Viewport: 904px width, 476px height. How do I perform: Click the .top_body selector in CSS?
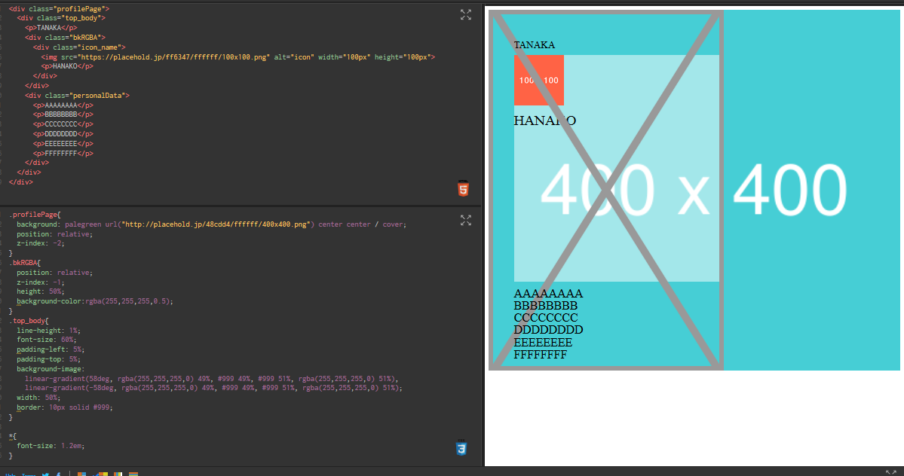pos(28,321)
